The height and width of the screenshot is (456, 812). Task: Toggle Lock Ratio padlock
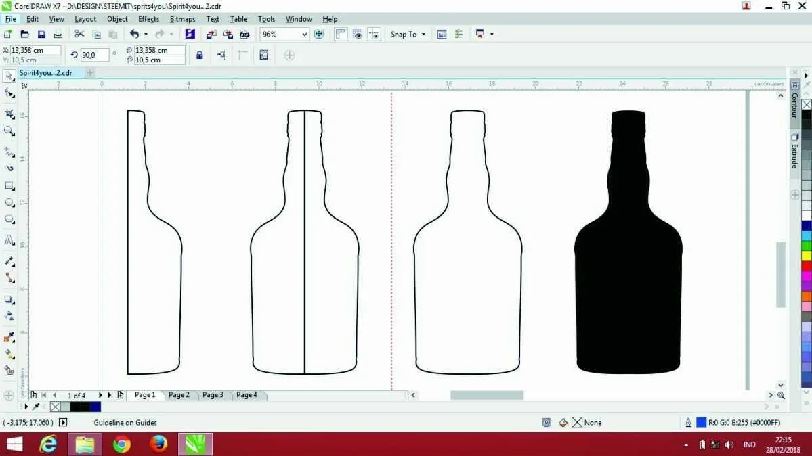(x=199, y=55)
